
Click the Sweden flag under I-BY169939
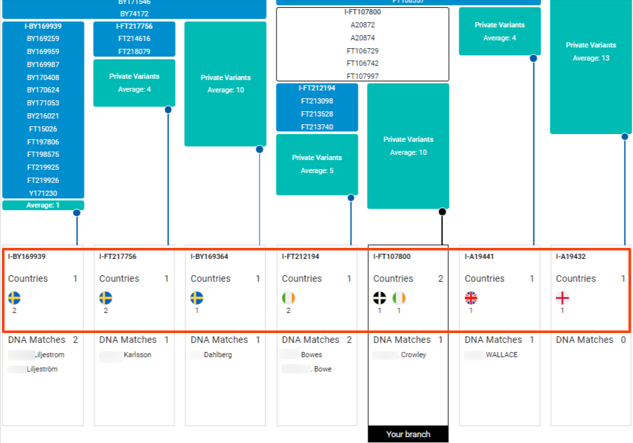(14, 298)
